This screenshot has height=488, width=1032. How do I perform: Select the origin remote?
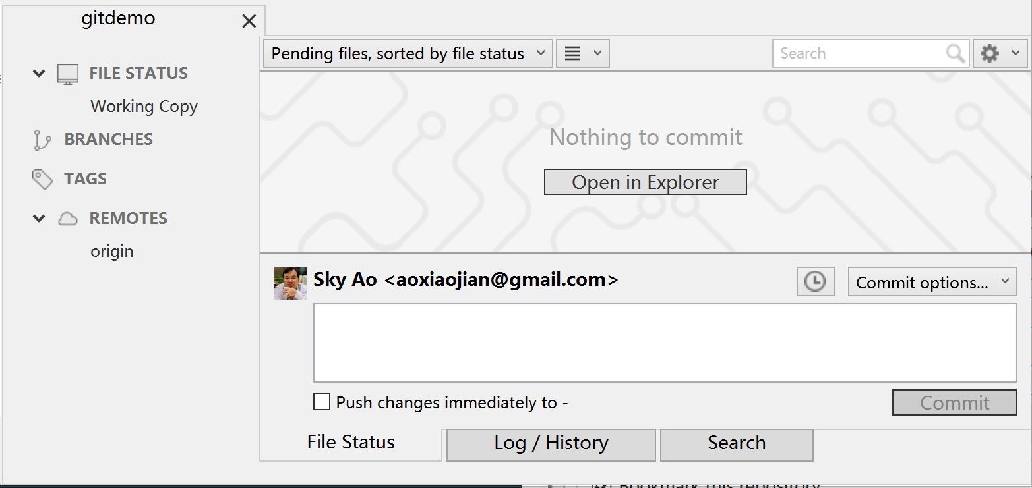112,252
